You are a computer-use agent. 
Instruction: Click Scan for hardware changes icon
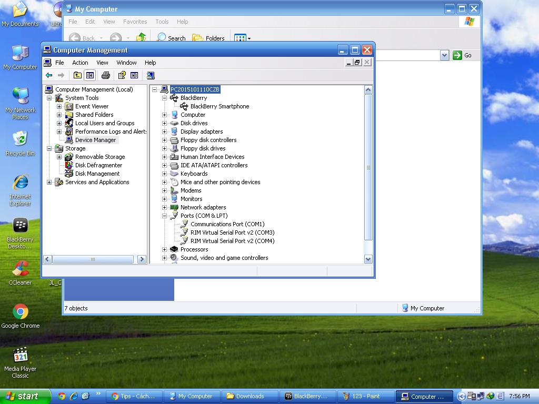[x=151, y=75]
